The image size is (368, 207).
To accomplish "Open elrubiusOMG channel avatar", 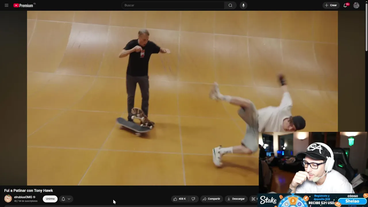I will (x=8, y=199).
